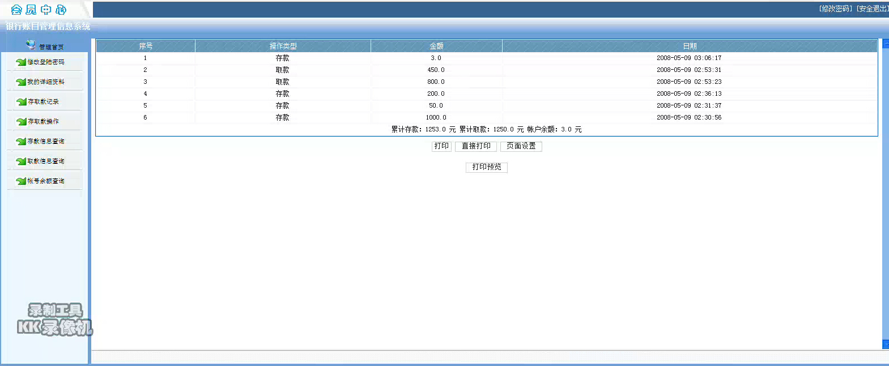Click the 打印 button

pyautogui.click(x=441, y=146)
